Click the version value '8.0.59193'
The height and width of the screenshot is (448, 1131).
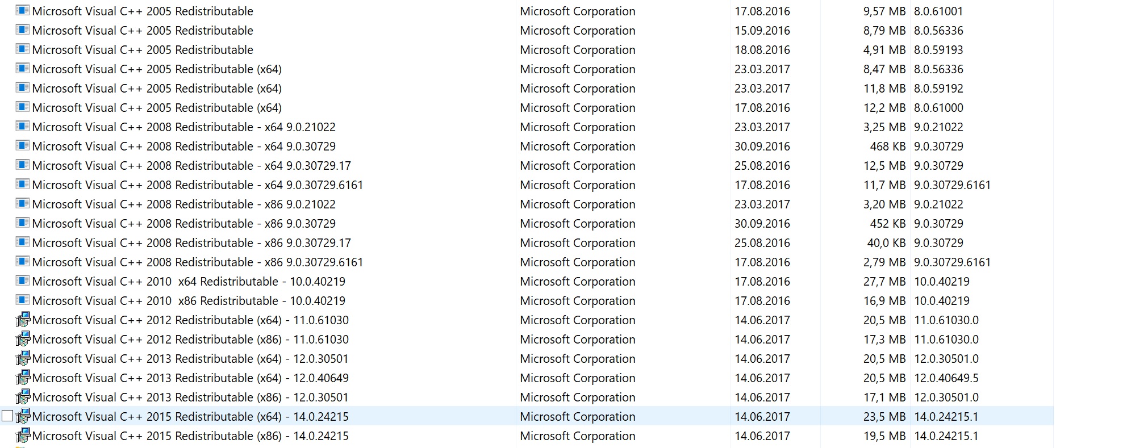pos(938,50)
